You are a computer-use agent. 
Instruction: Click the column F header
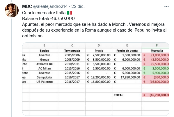pyautogui.click(x=155, y=45)
